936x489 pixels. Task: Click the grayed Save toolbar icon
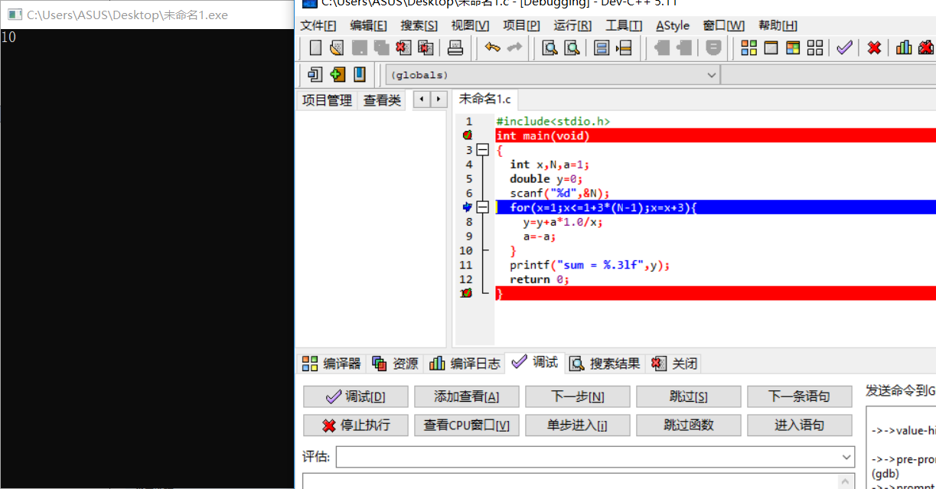[359, 48]
